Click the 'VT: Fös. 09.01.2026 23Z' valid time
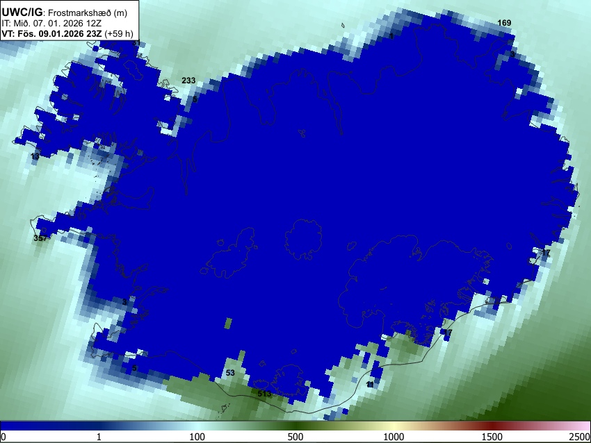591x443 pixels. click(x=51, y=34)
